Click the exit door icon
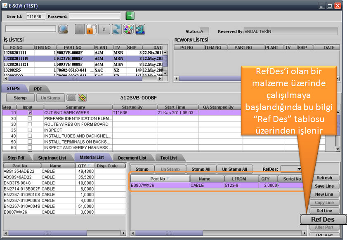 click(x=140, y=29)
